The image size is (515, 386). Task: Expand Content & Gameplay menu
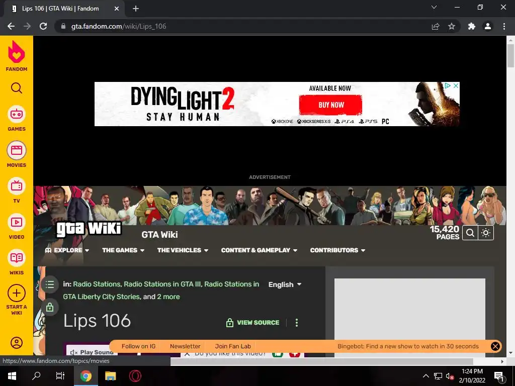coord(259,250)
